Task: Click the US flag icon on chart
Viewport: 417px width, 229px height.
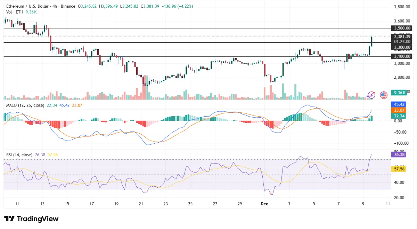Action: click(x=384, y=95)
